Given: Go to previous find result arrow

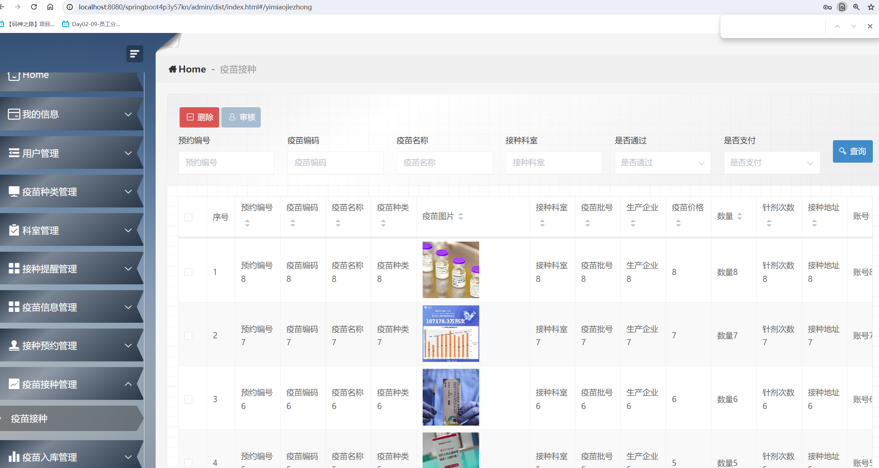Looking at the screenshot, I should (x=837, y=26).
